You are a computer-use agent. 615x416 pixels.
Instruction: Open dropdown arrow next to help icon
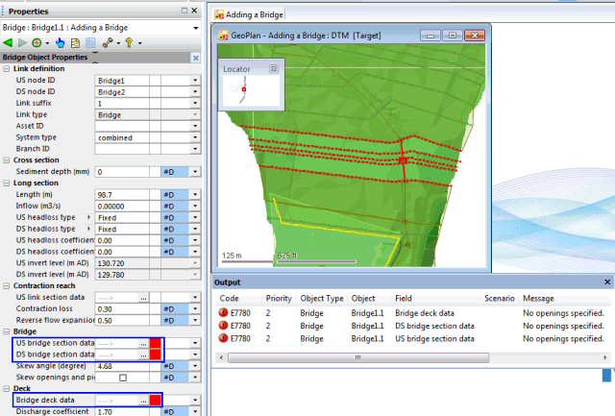click(x=139, y=42)
